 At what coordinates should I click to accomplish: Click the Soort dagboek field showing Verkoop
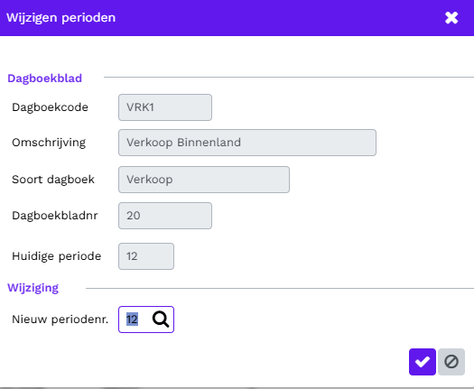coord(204,180)
